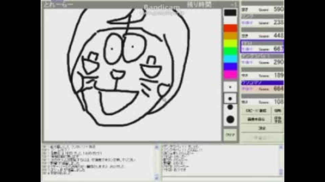Click the up arrow of the left chat log scrollbar

(x=156, y=147)
